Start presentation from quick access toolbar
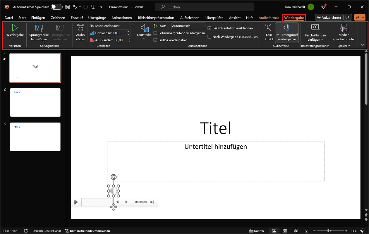 click(93, 7)
